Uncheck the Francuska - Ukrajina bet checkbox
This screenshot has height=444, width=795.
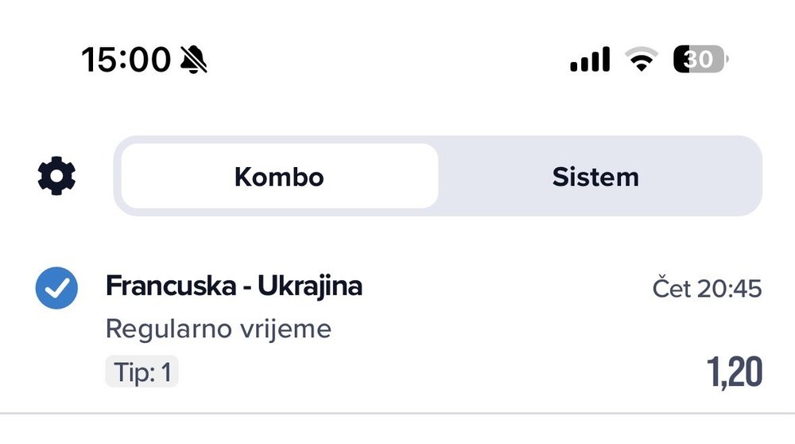click(x=56, y=288)
